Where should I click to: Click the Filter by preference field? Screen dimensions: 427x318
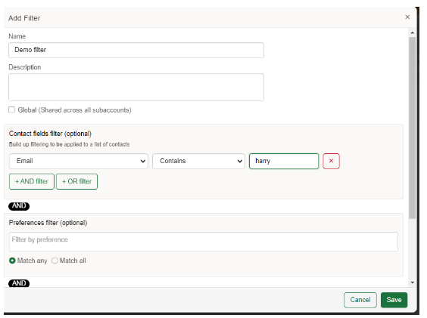tap(204, 242)
